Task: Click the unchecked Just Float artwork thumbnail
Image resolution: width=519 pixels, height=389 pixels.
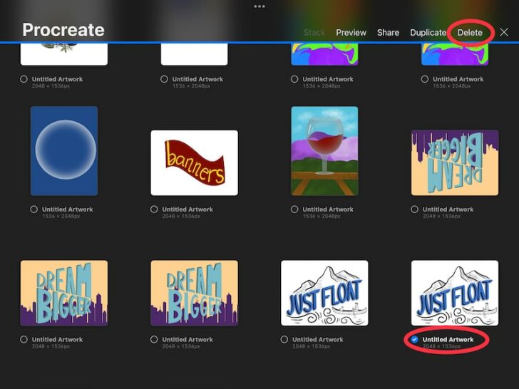Action: [x=324, y=293]
